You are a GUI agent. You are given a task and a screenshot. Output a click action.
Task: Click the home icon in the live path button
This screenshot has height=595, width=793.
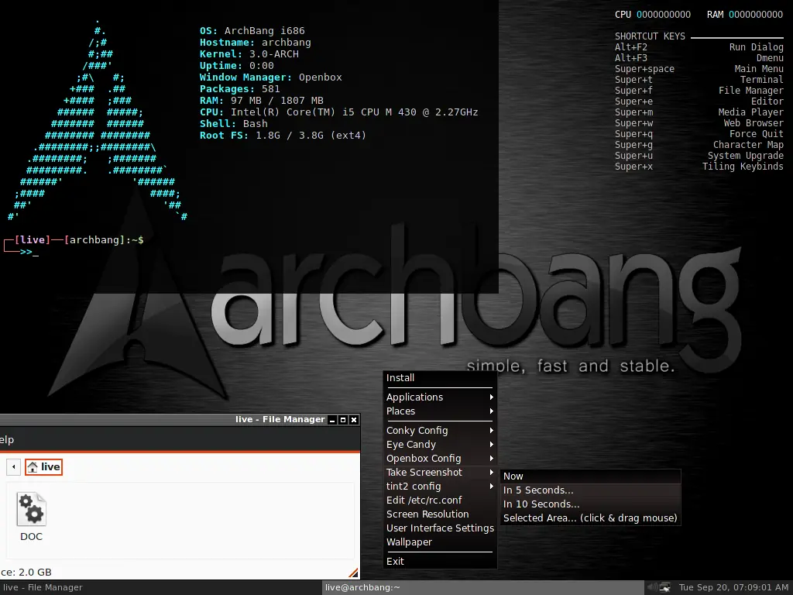click(33, 467)
